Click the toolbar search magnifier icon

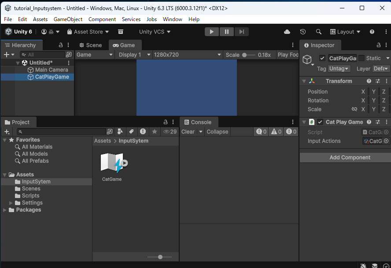pos(319,32)
